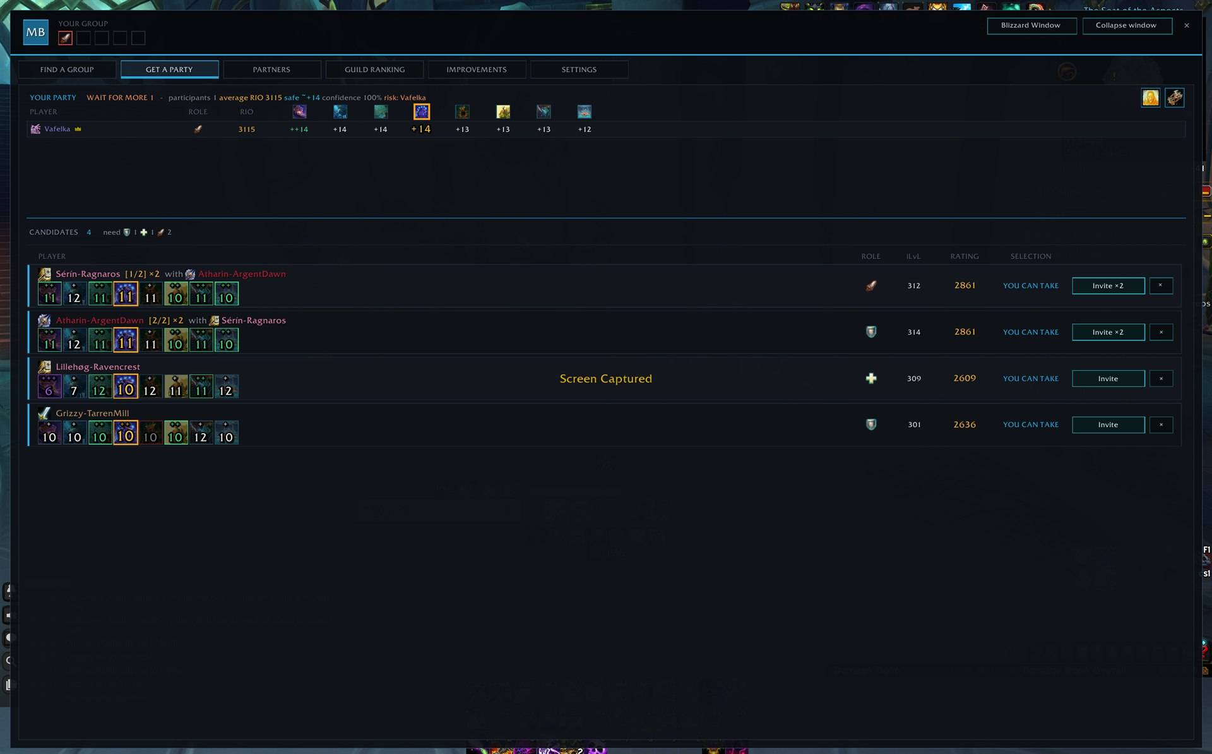Click Lillehøg-Ravencrest healer cross role icon
This screenshot has height=754, width=1212.
click(x=870, y=378)
